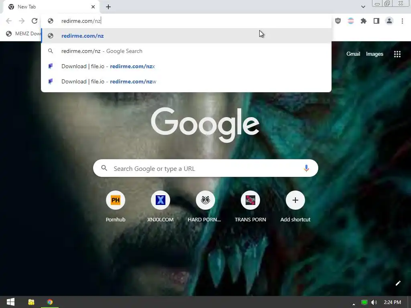Open a new tab with plus button
This screenshot has height=308, width=411.
(x=108, y=7)
